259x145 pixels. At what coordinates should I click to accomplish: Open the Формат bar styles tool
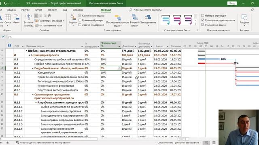coord(73,20)
